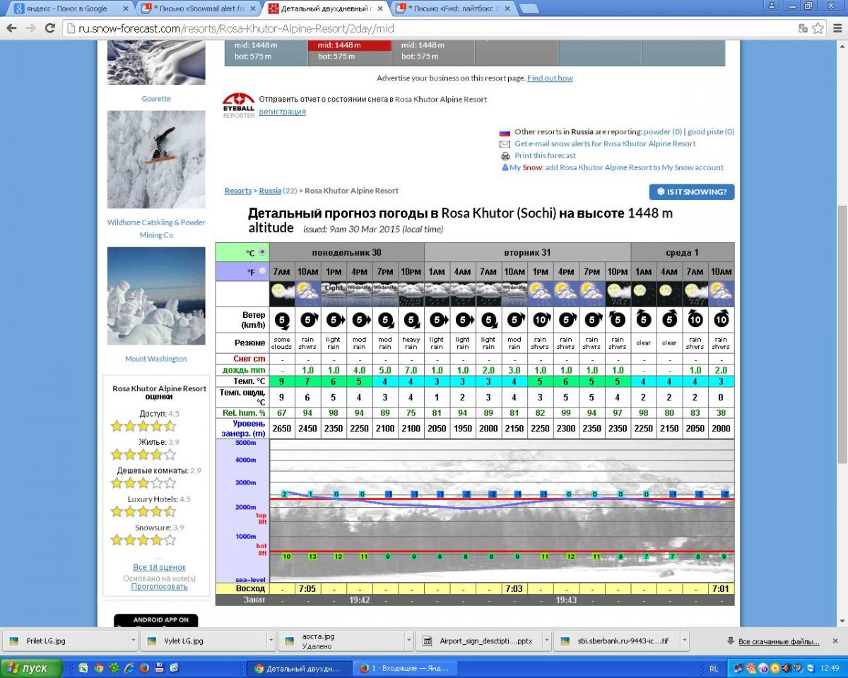Click the Snowsure star rating
Image resolution: width=848 pixels, height=678 pixels.
point(143,540)
